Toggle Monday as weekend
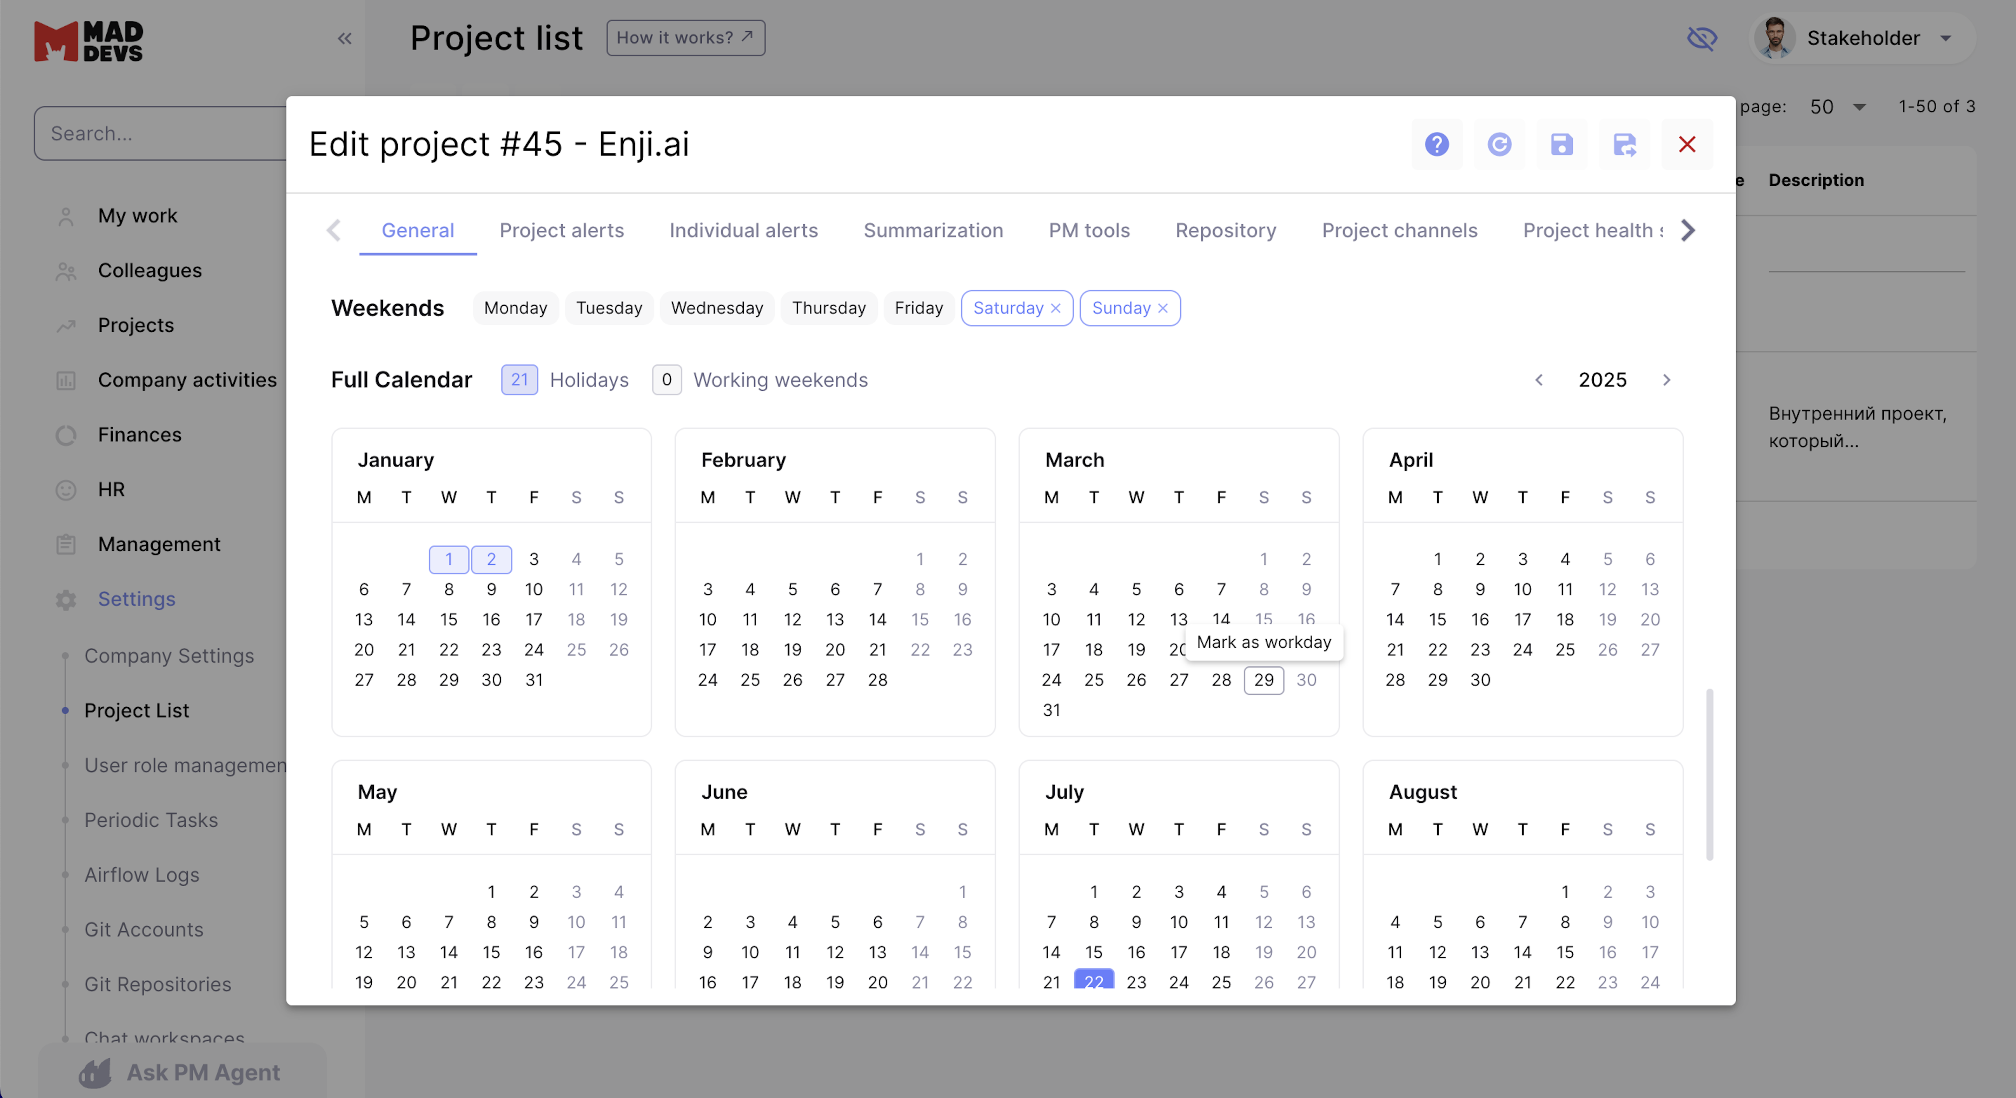This screenshot has width=2016, height=1098. (515, 307)
